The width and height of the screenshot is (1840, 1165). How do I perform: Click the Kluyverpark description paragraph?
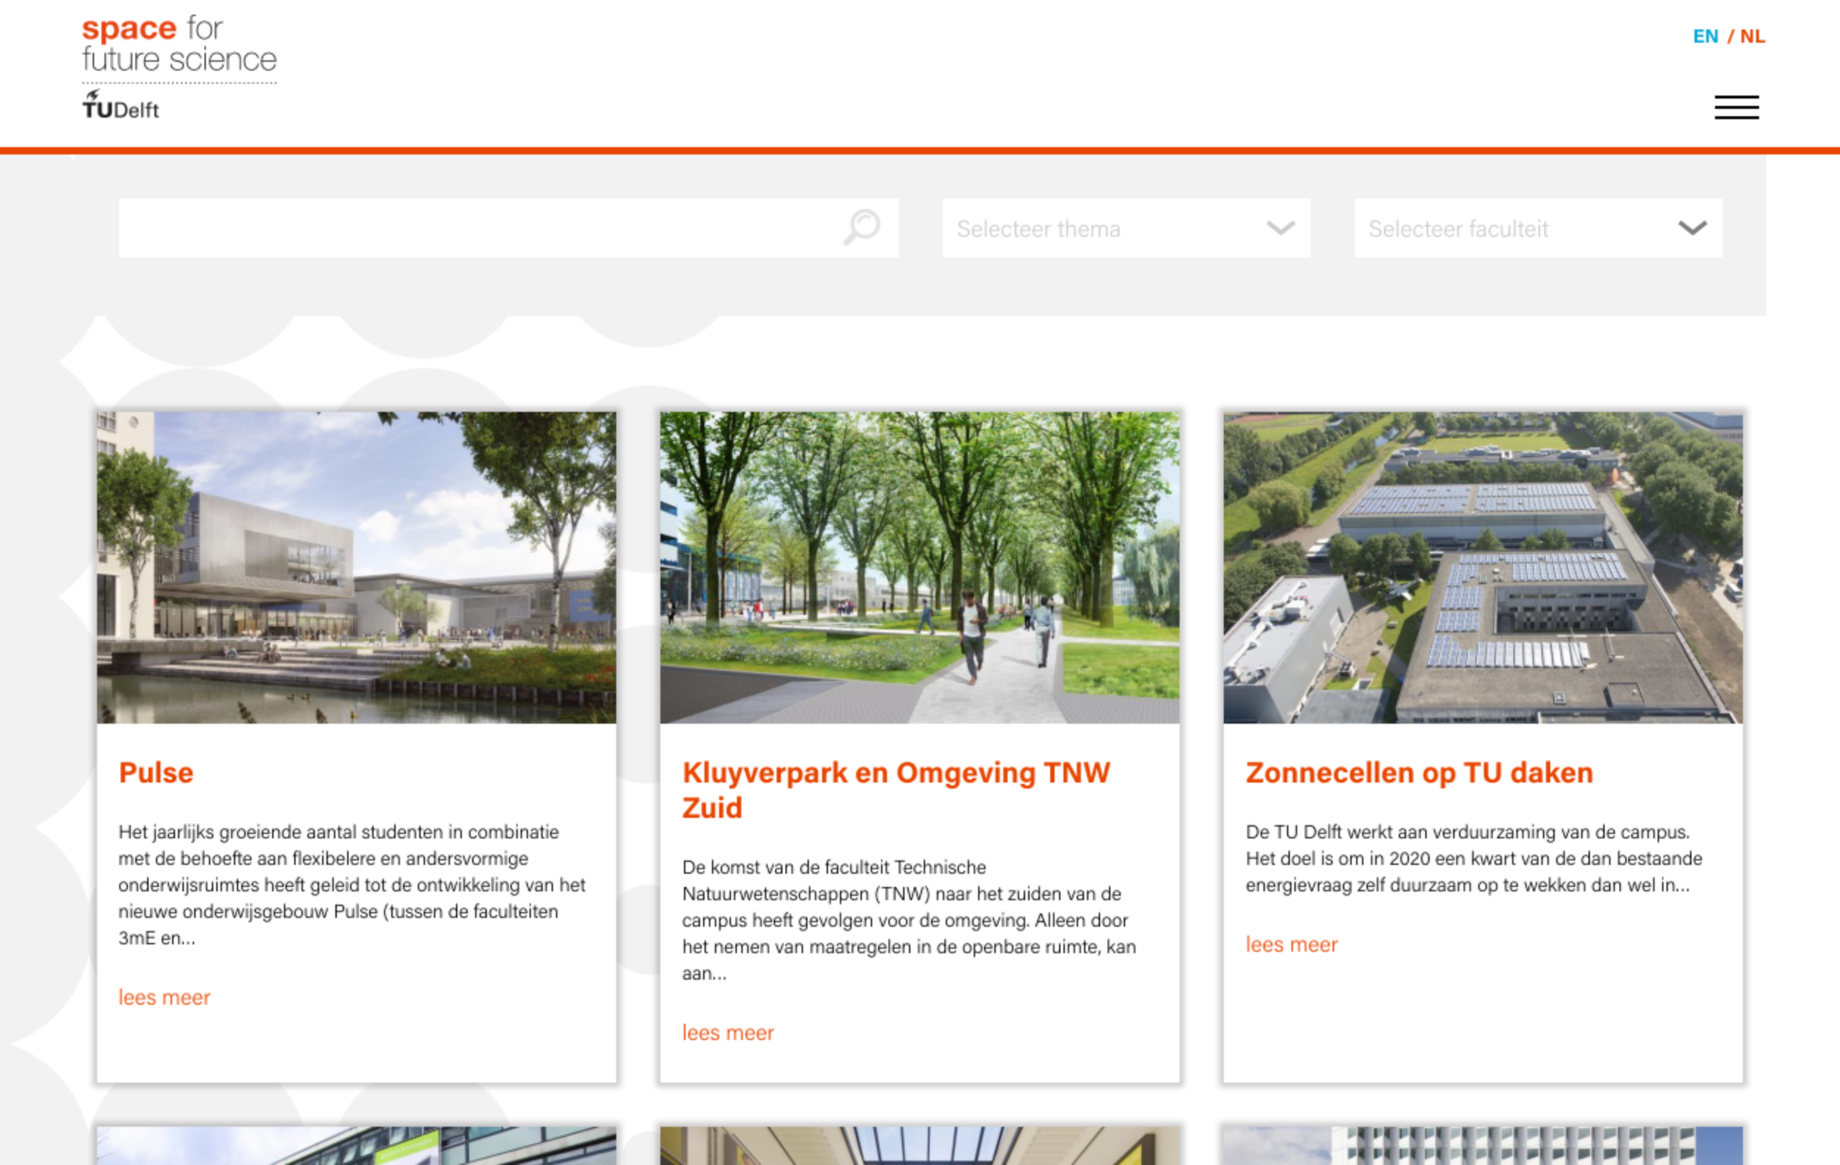click(909, 919)
